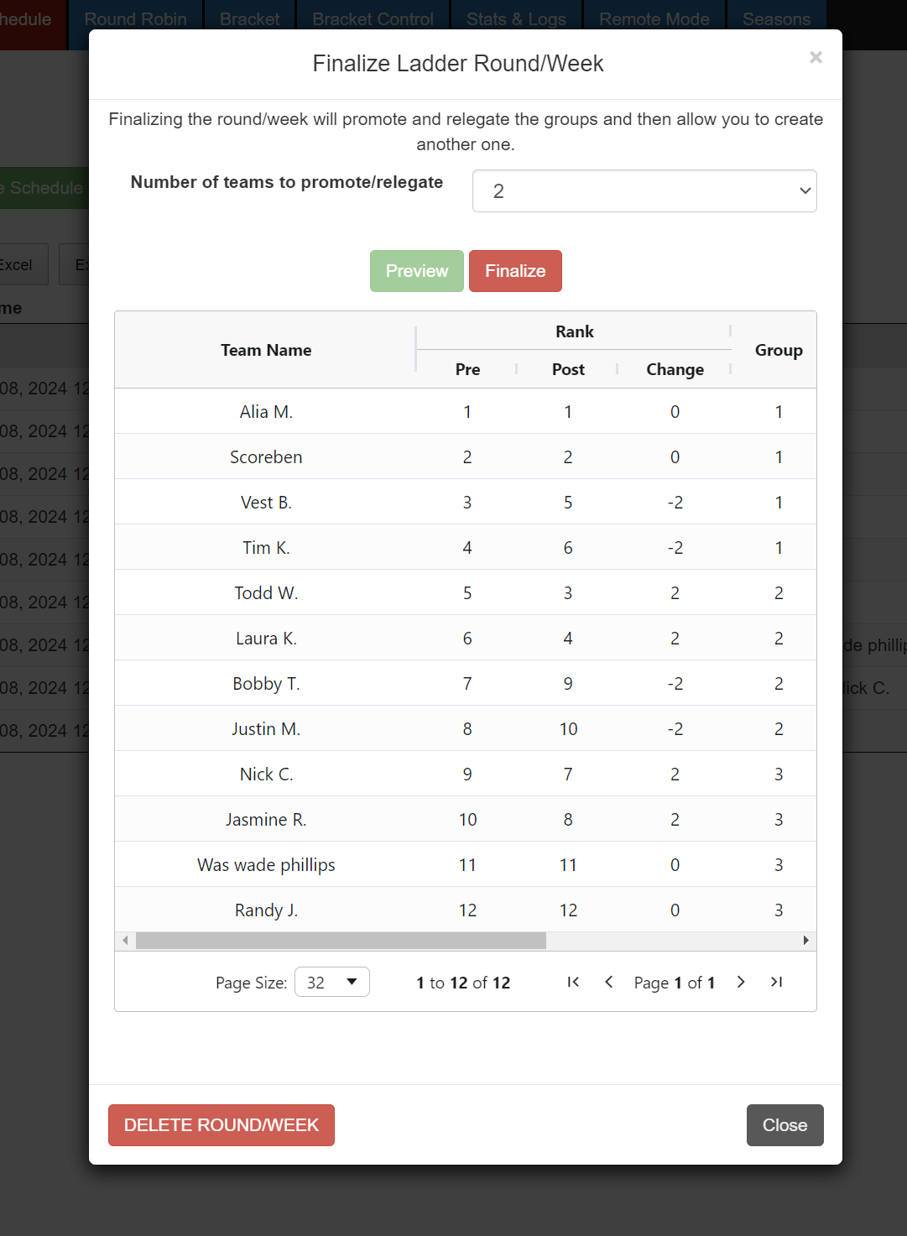Screen dimensions: 907x1236
Task: Go to last page of table
Action: (776, 982)
